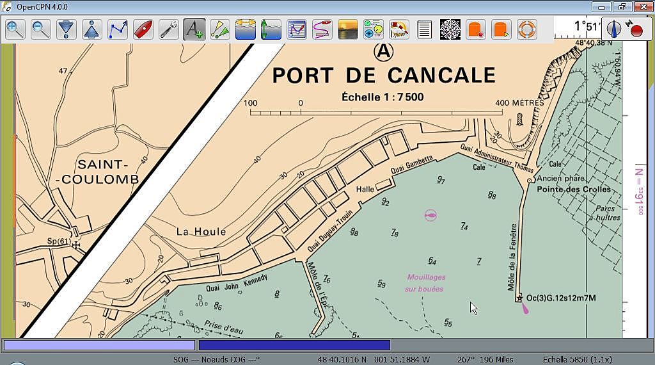
Task: Click the Échelle 1:7500 label
Action: [383, 97]
